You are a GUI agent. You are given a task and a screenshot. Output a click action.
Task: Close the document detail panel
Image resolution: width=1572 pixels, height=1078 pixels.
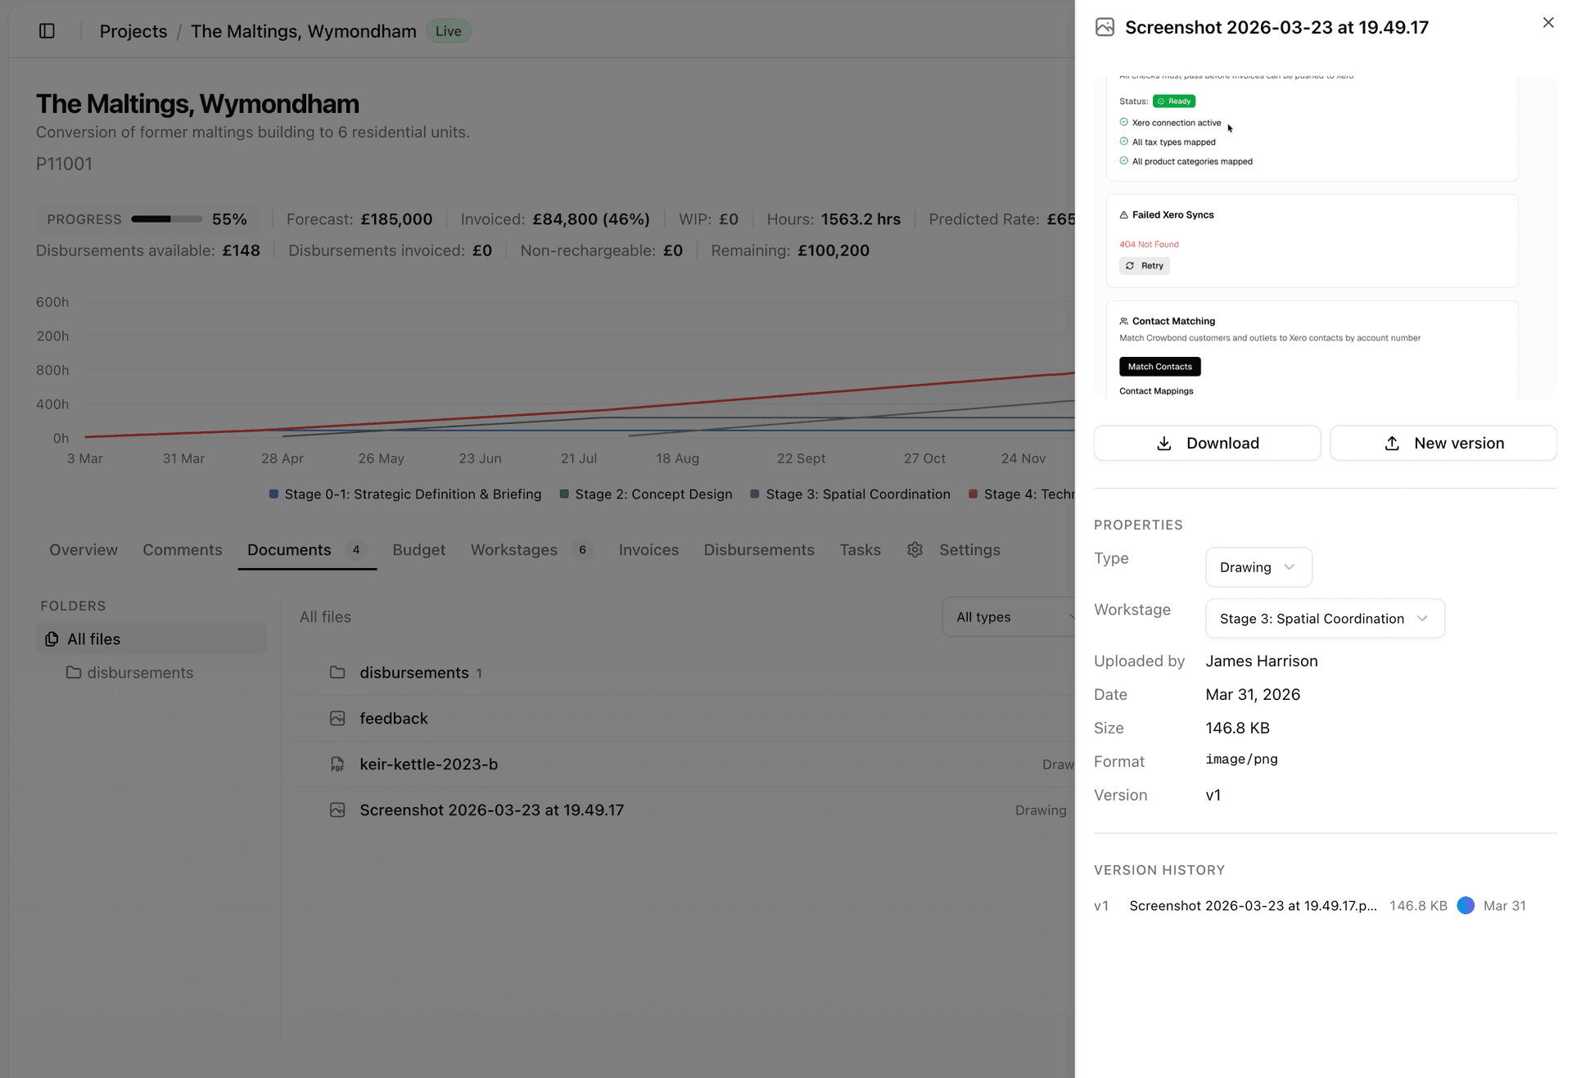click(1547, 23)
